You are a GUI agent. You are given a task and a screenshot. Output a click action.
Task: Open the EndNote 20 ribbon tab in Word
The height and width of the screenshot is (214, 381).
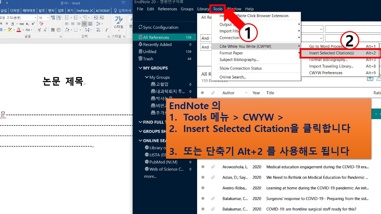85,10
